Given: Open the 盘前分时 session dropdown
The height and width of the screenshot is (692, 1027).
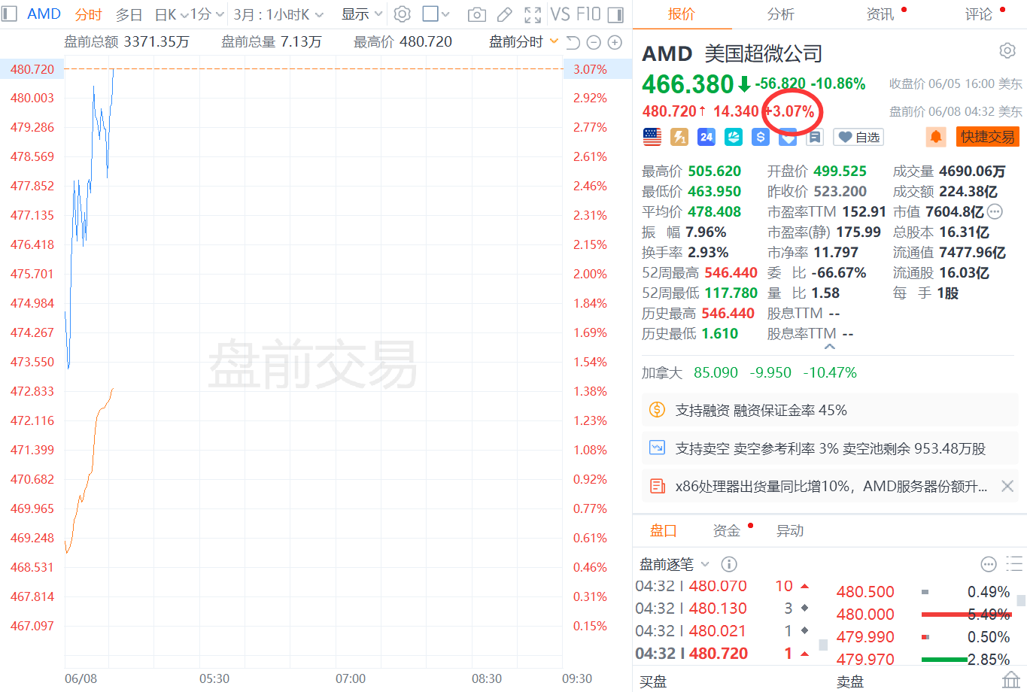Looking at the screenshot, I should (x=524, y=42).
